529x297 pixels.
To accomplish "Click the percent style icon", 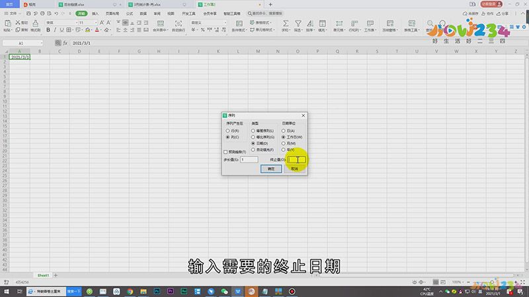I will 202,30.
